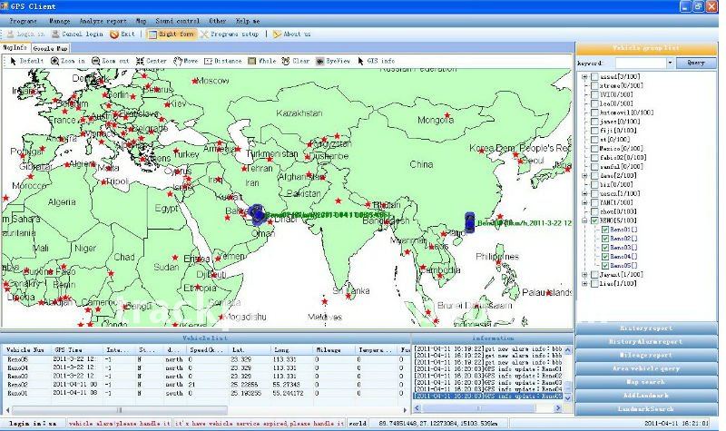Uncheck the Reno01 vehicle checkbox
The height and width of the screenshot is (431, 726).
(x=606, y=230)
